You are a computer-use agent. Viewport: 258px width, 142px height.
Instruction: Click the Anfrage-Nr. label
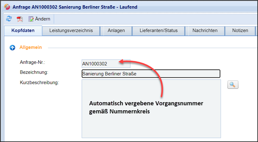32,62
